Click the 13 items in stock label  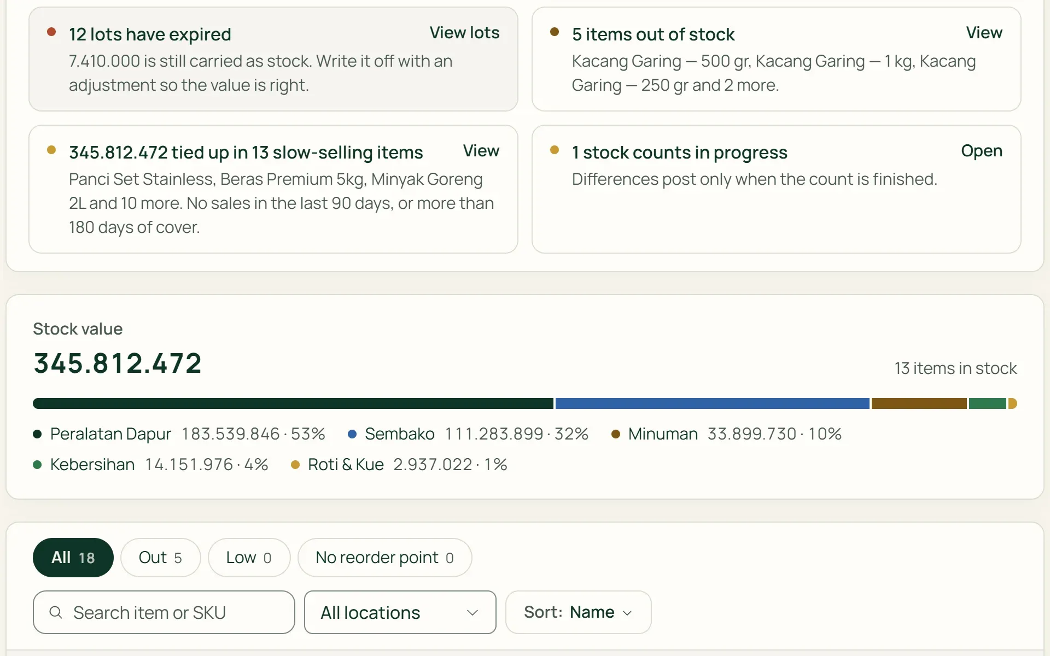tap(955, 368)
